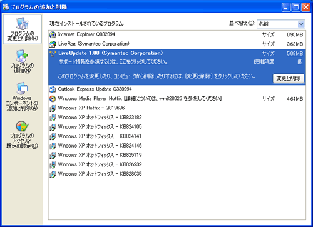This screenshot has width=313, height=227.
Task: Select Windows XP ホットフィックス - KB828035 text
Action: coord(100,174)
